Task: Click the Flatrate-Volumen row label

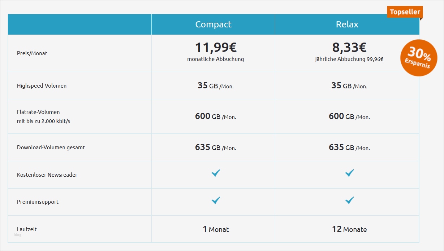Action: 38,112
